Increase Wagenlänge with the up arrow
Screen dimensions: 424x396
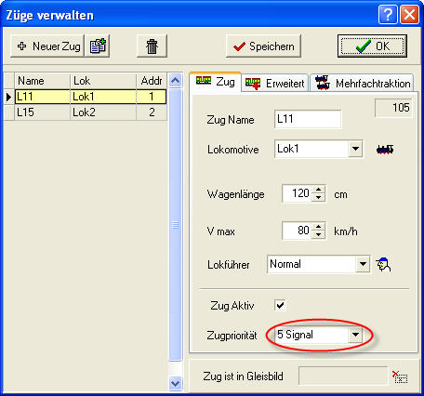point(318,189)
